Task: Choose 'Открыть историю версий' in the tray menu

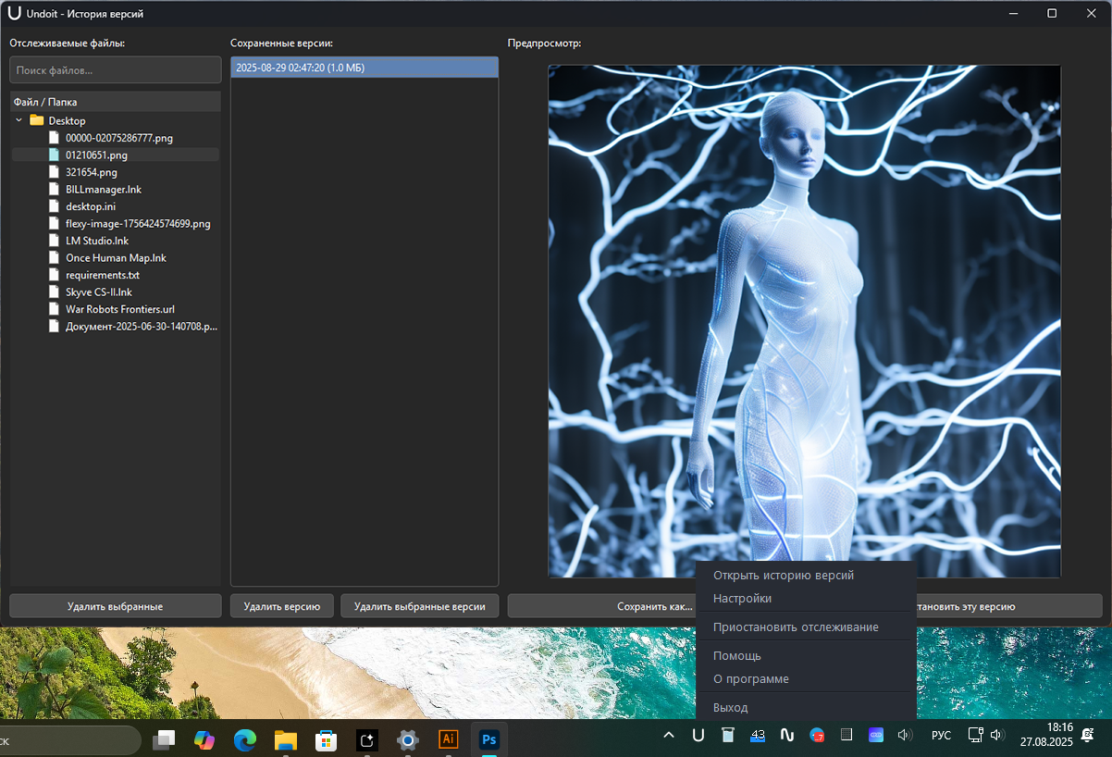Action: coord(784,575)
